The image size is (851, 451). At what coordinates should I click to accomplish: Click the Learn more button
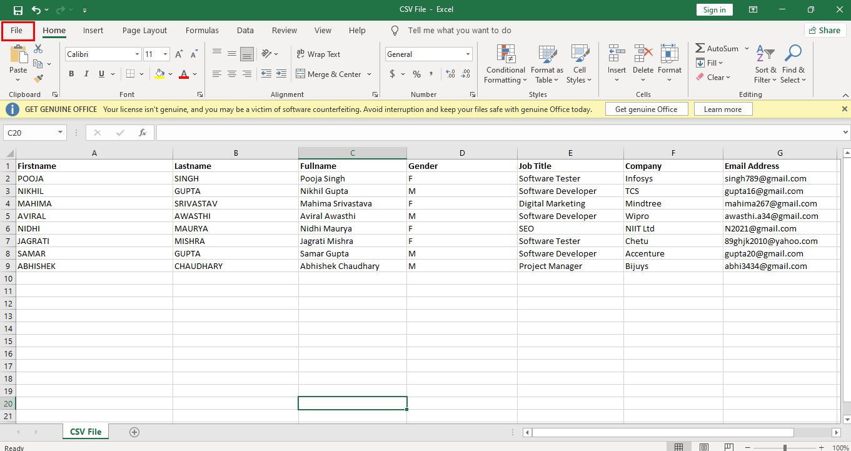pos(722,109)
